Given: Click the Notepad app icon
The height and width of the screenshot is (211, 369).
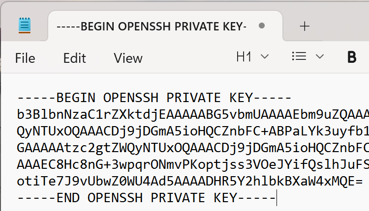Looking at the screenshot, I should [25, 25].
